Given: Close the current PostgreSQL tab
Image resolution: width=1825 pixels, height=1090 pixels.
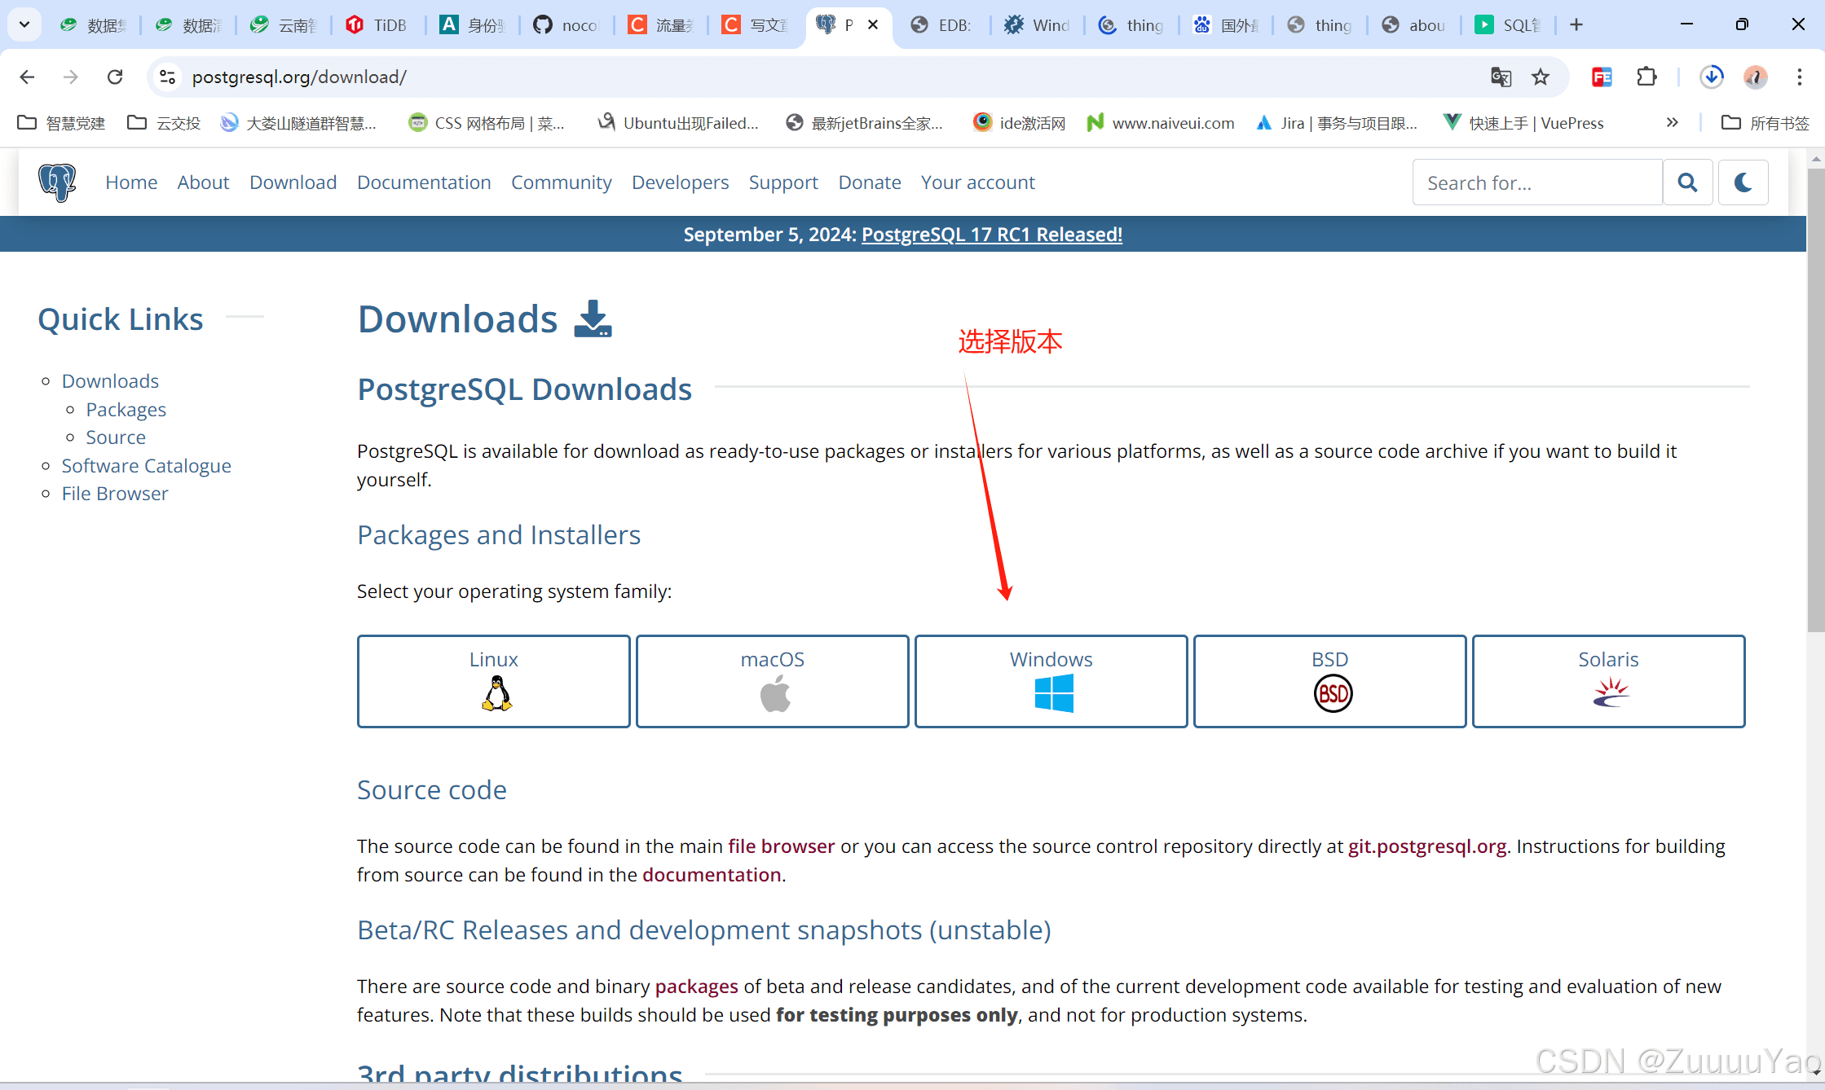Looking at the screenshot, I should click(873, 24).
